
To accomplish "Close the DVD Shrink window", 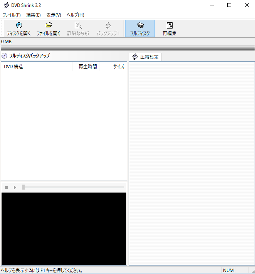I will pos(247,5).
